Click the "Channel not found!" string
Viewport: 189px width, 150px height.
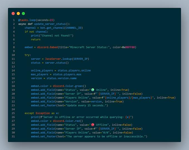click(56, 36)
